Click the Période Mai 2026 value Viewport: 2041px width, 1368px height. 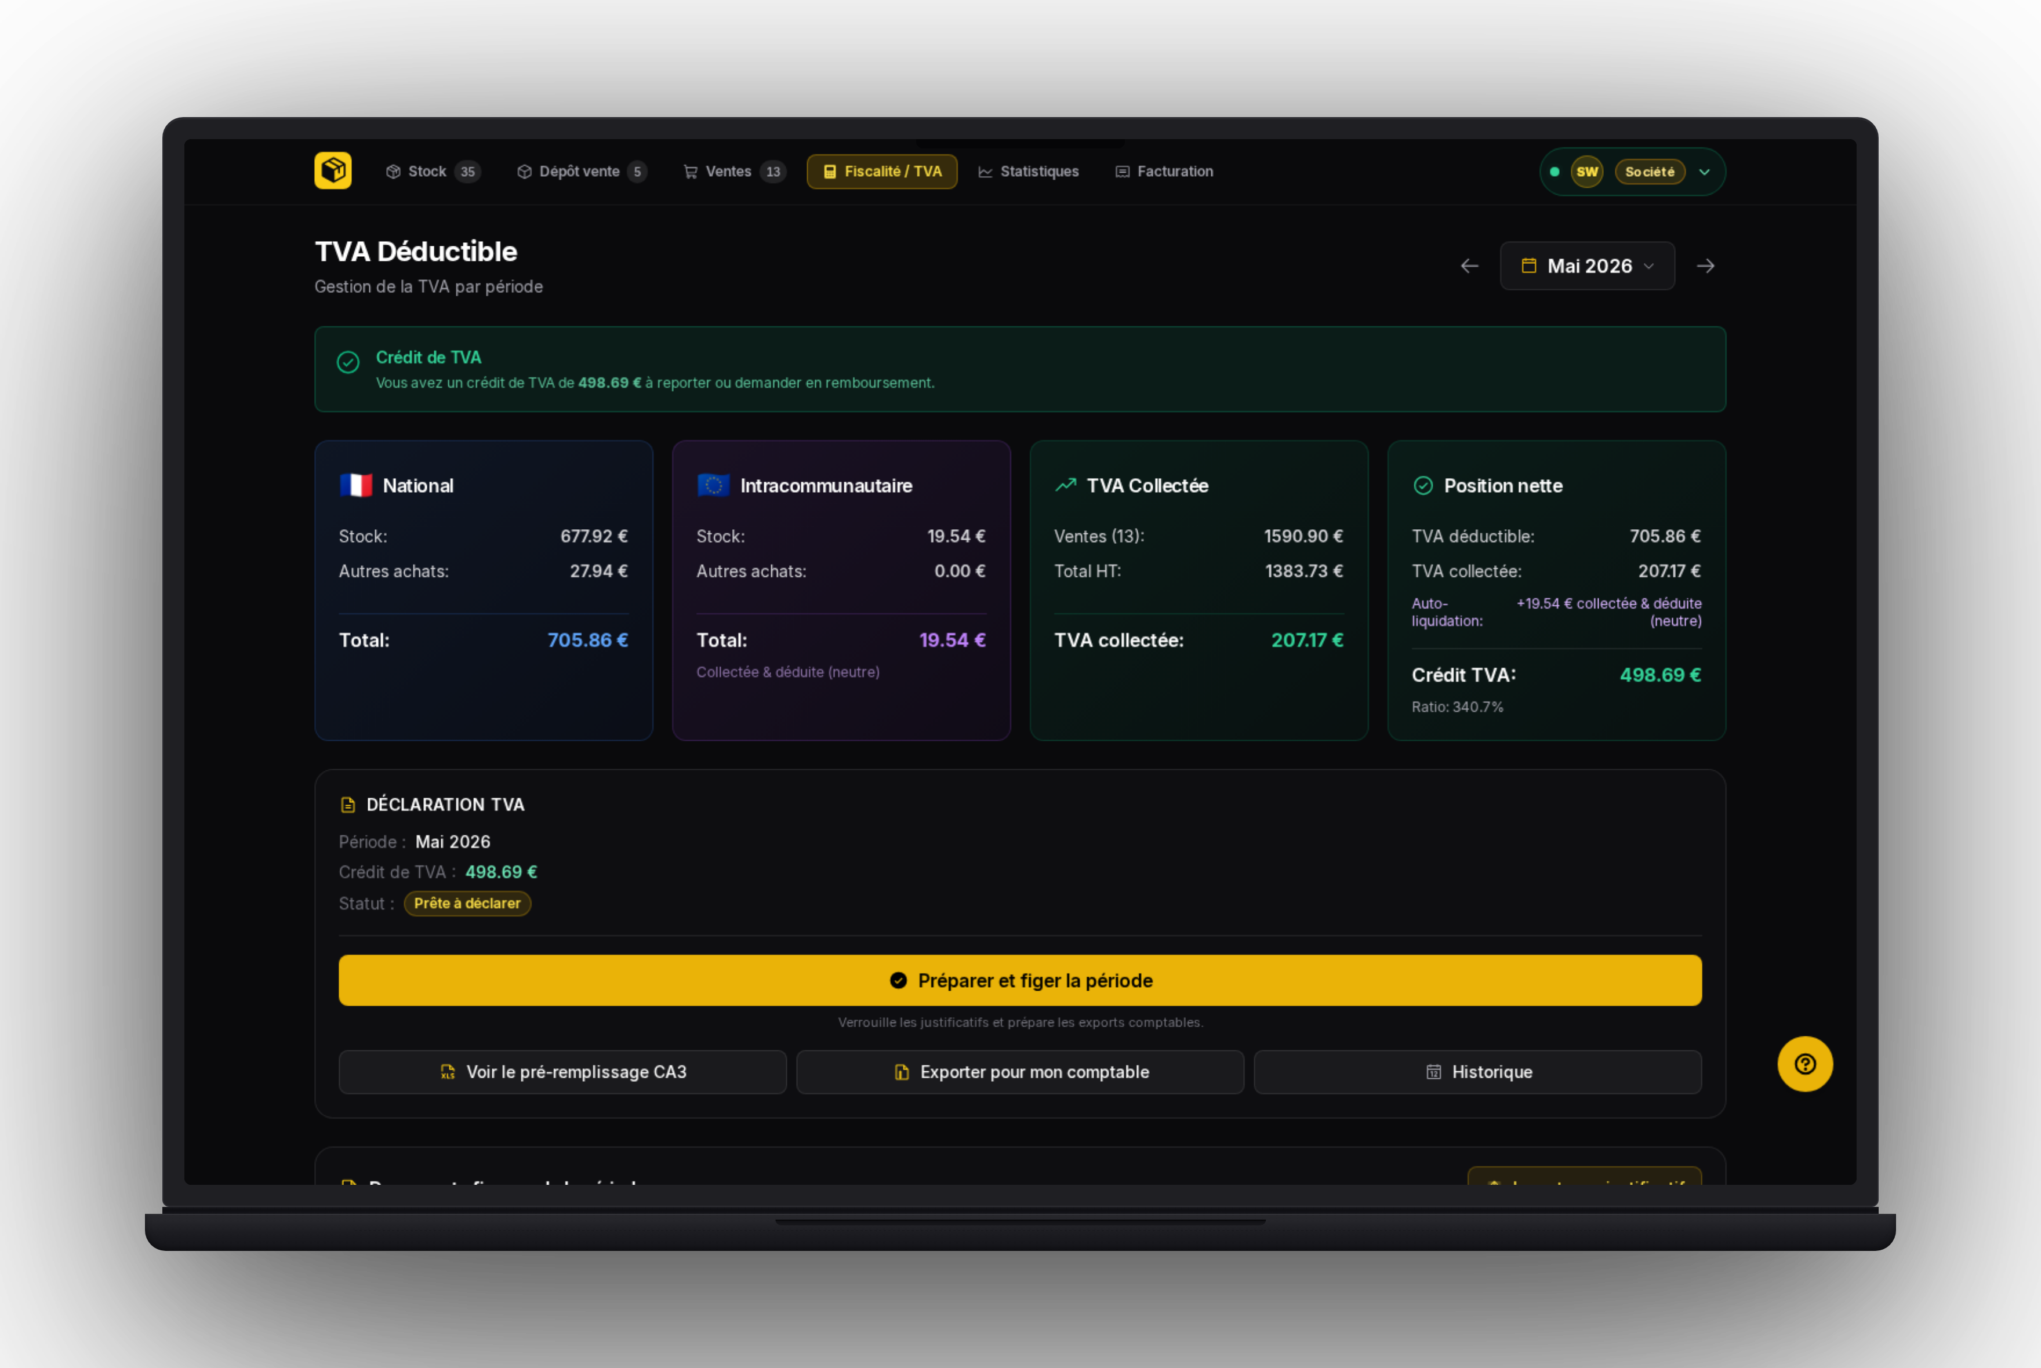click(x=453, y=842)
